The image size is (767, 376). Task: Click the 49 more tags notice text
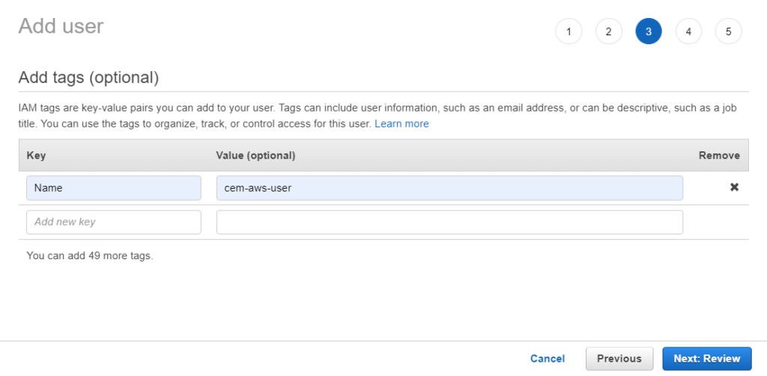pos(90,255)
